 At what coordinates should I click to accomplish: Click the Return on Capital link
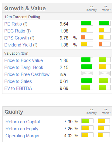click(23, 122)
